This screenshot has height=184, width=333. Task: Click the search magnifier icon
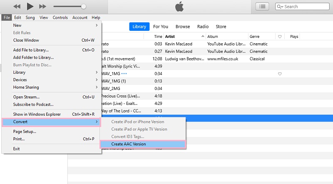280,7
